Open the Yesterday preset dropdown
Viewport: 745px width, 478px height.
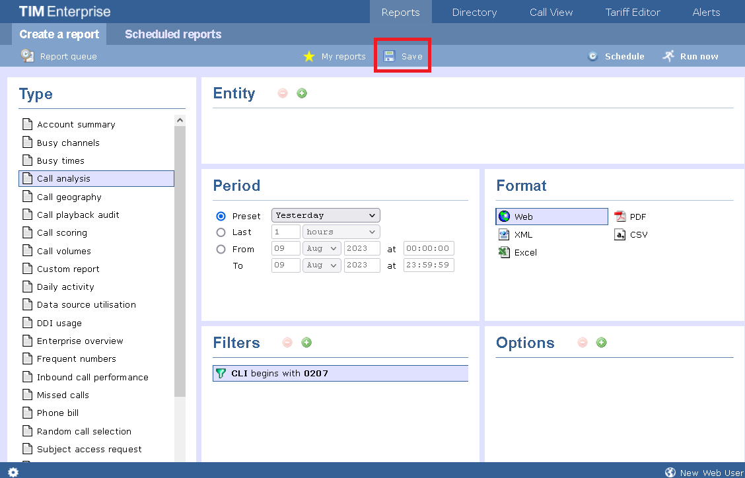(325, 215)
